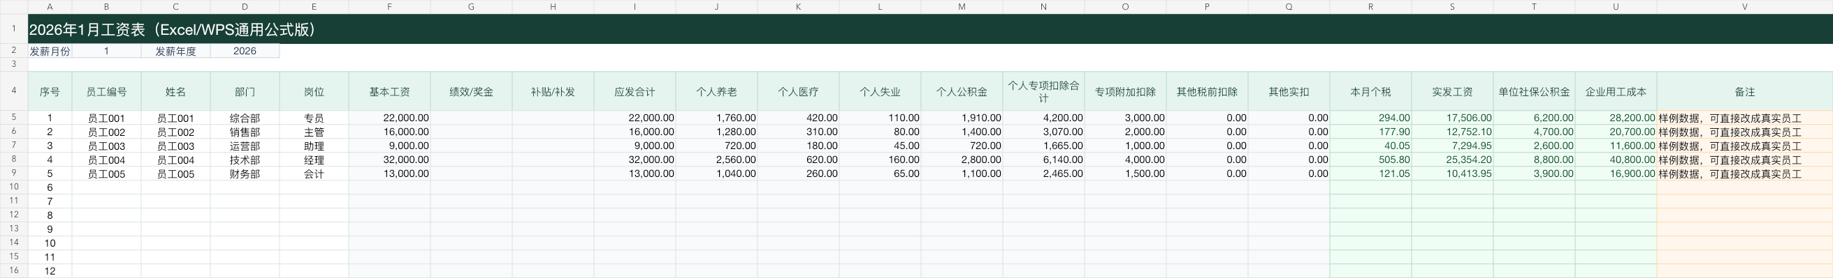This screenshot has height=278, width=1833.
Task: Select serial number 12 in column A
Action: (x=50, y=271)
